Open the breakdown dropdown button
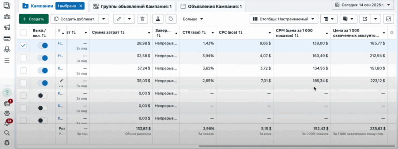 coord(329,19)
